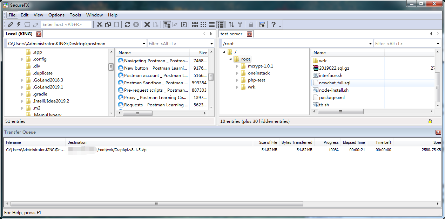
Task: Open the Window menu
Action: 94,15
